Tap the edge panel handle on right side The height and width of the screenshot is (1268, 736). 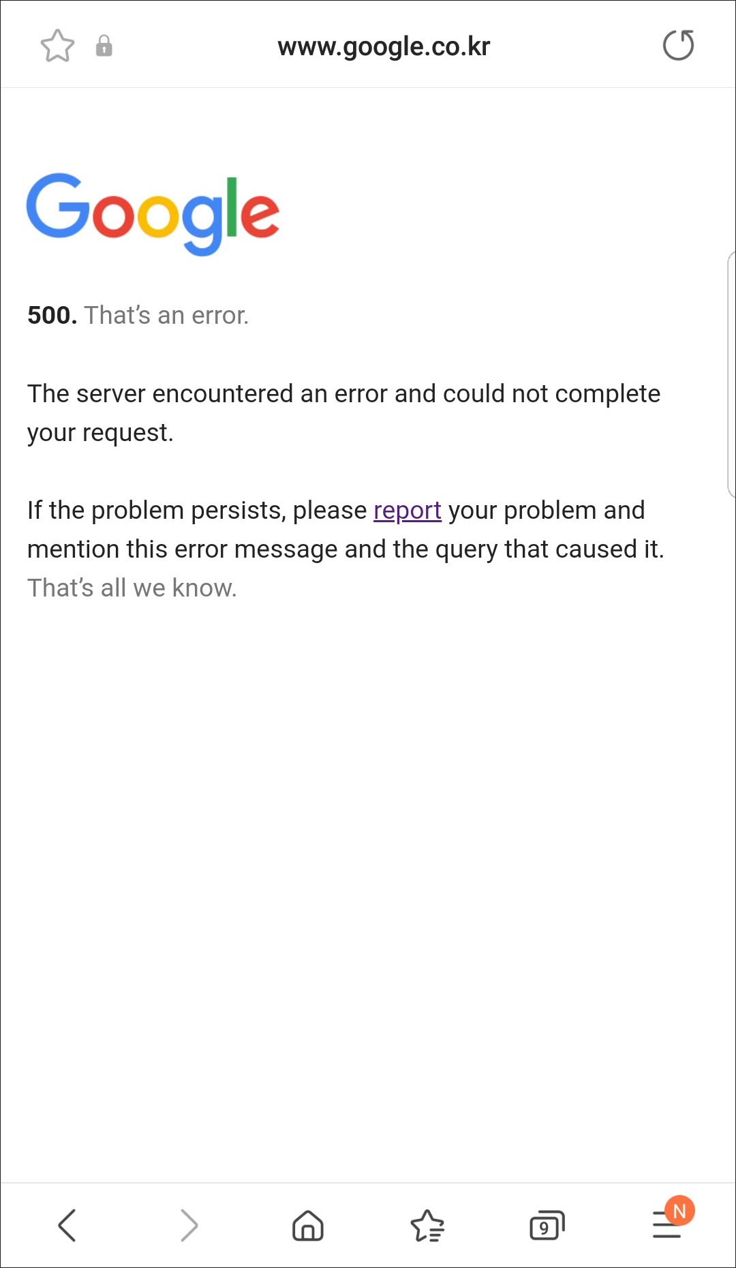[731, 374]
